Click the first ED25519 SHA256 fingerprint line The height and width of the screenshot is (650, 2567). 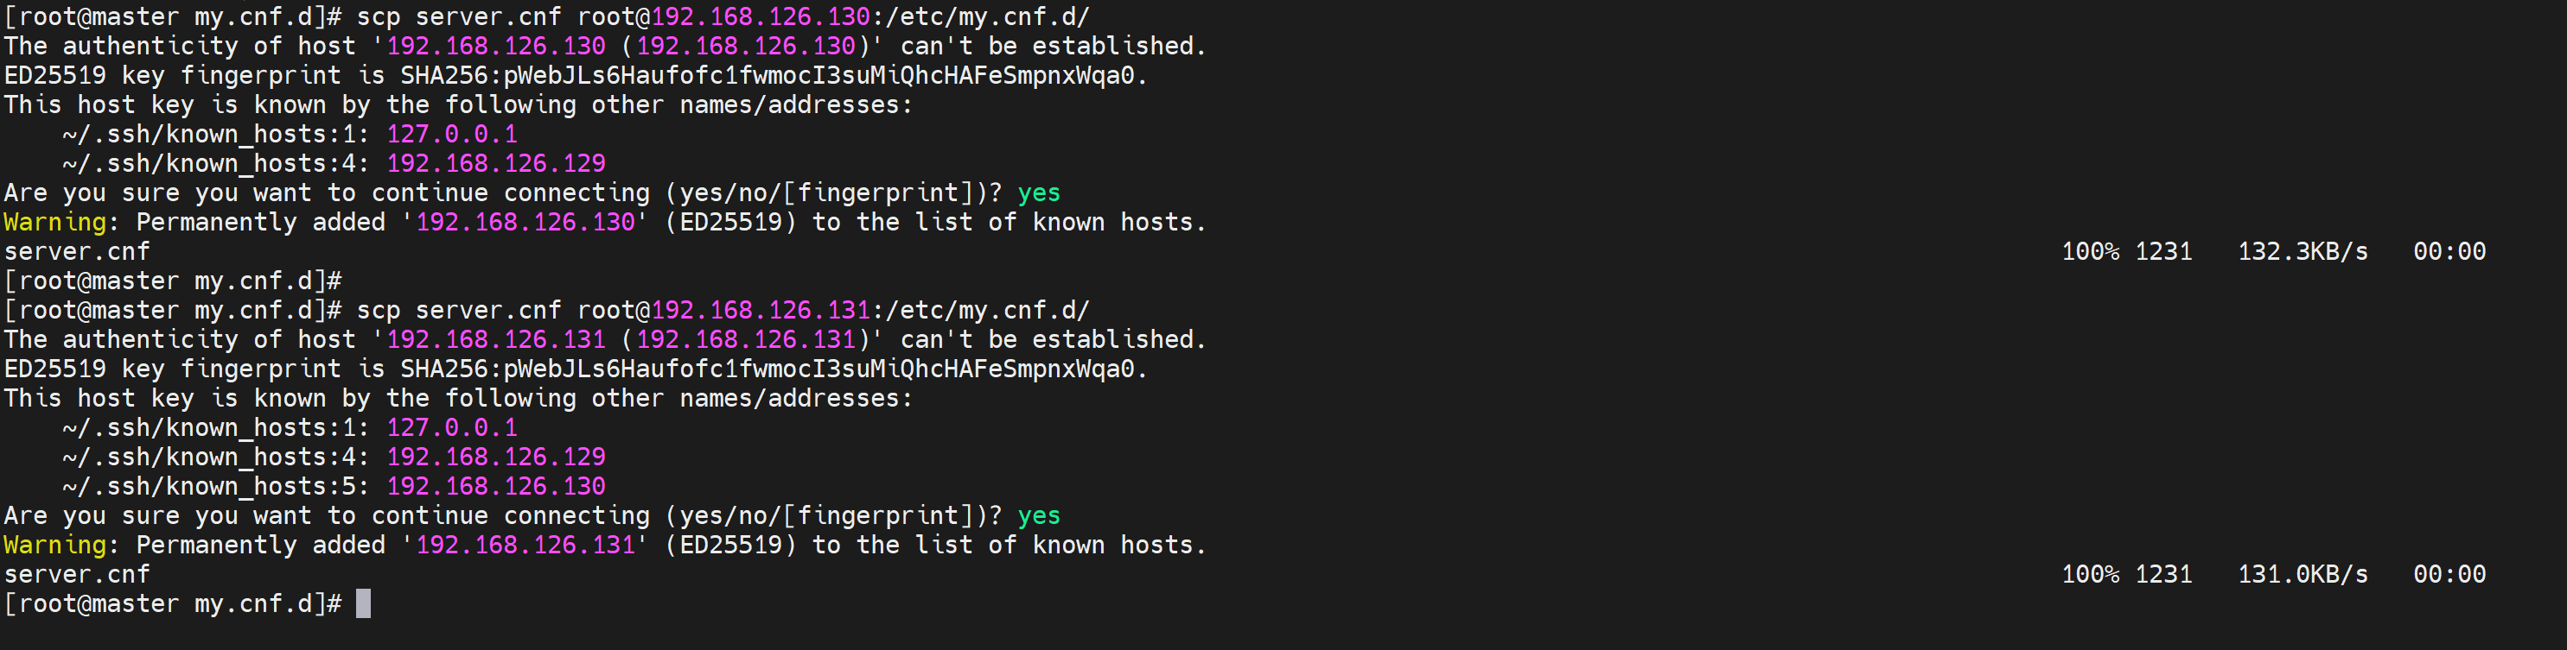[x=575, y=76]
